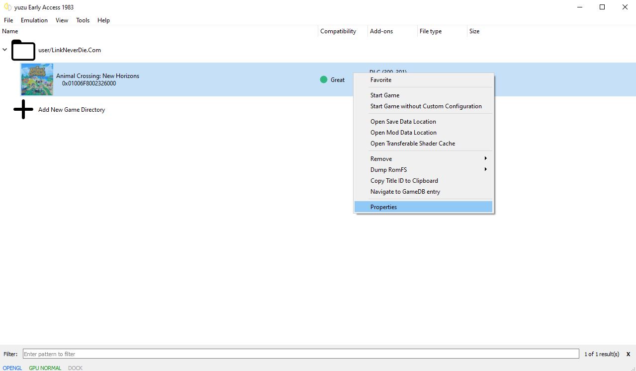The image size is (636, 371).
Task: Click the user/LinkNeverDie.Com folder label
Action: click(x=70, y=50)
